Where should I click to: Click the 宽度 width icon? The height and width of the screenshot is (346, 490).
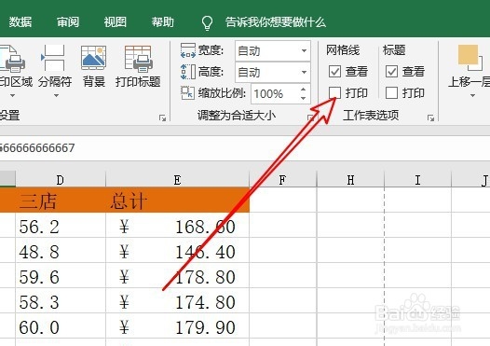188,51
